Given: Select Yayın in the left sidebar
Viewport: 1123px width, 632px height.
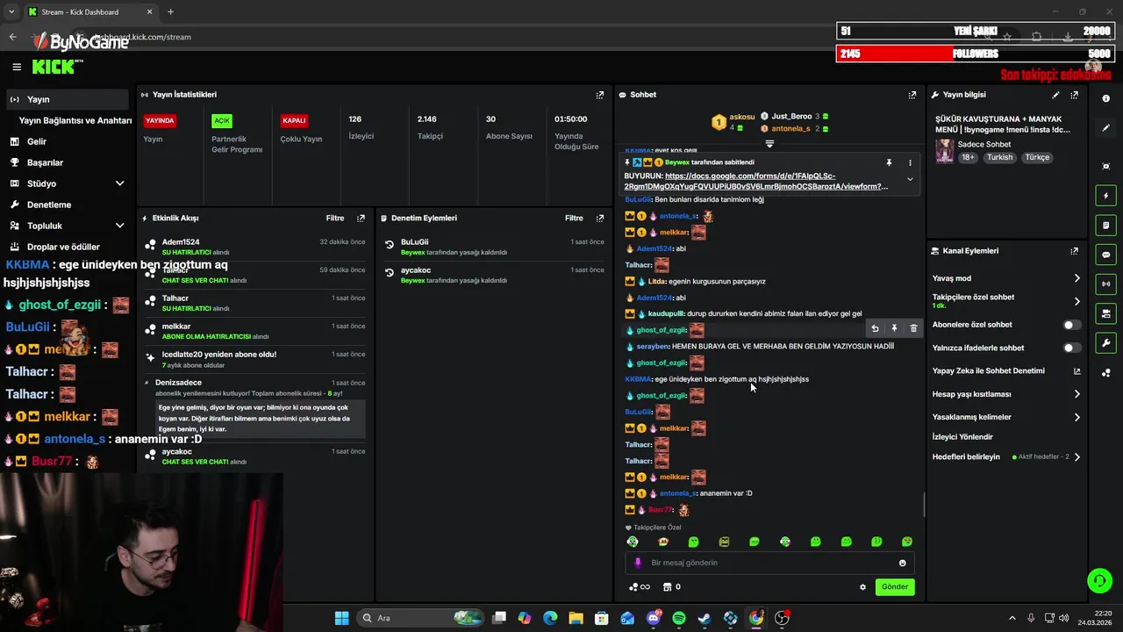Looking at the screenshot, I should click(66, 99).
